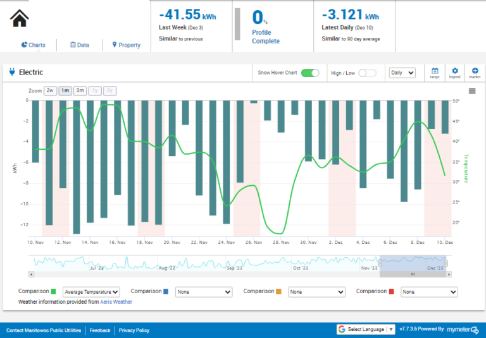Switch to the Data tab
The width and height of the screenshot is (486, 338).
79,45
